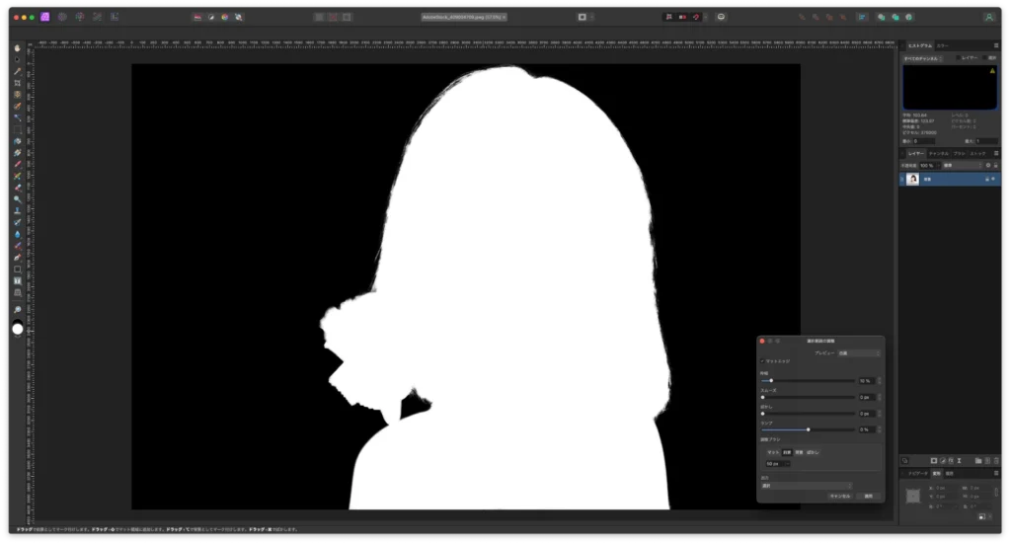Image resolution: width=1011 pixels, height=544 pixels.
Task: Open the プレビュー dropdown in dialog
Action: (x=859, y=352)
